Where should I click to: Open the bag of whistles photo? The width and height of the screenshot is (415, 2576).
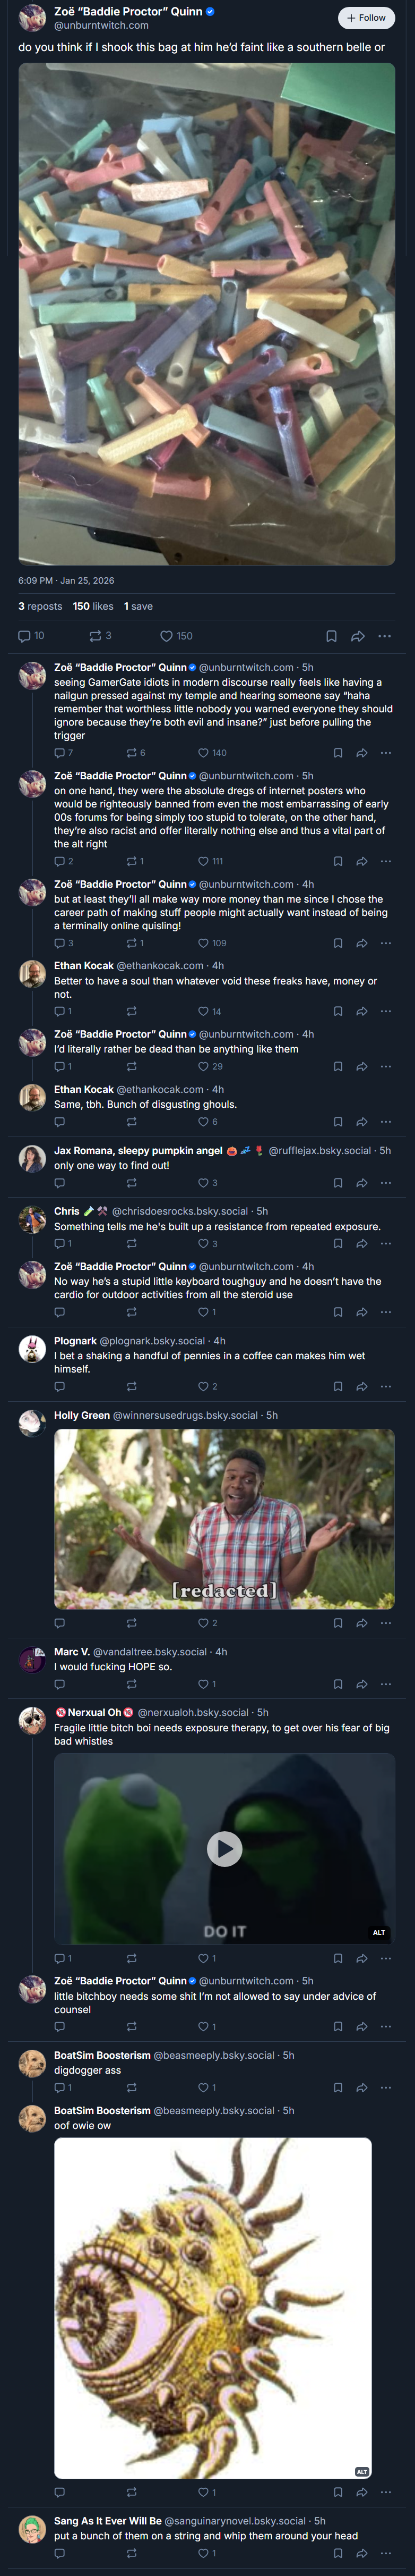[206, 314]
